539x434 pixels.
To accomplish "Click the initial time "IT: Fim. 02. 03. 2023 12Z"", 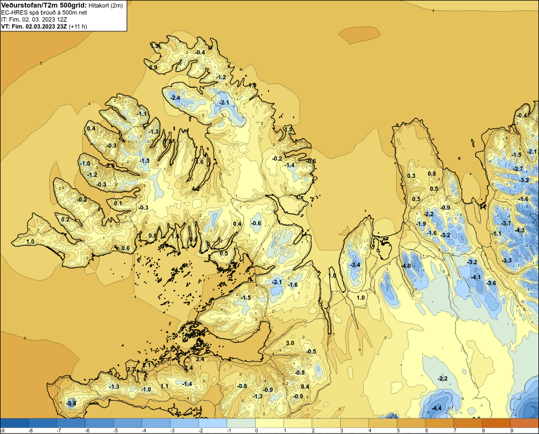I will 34,19.
